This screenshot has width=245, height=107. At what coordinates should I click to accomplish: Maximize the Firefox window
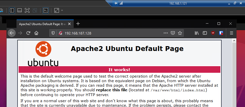point(219,24)
